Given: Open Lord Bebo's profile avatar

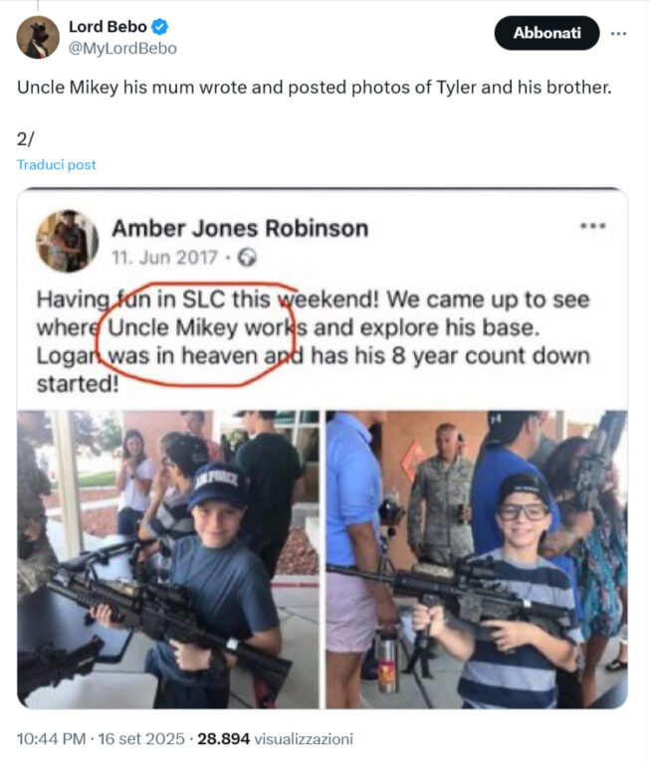Looking at the screenshot, I should pos(38,37).
